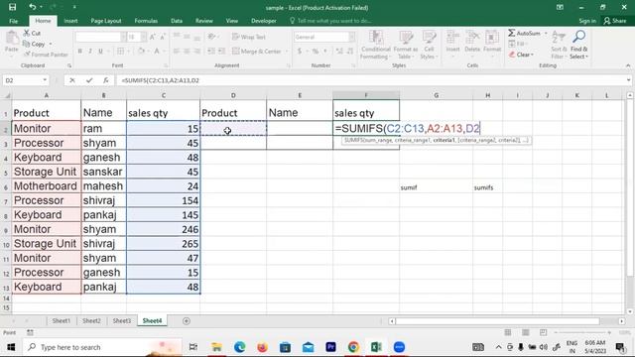Image resolution: width=635 pixels, height=357 pixels.
Task: Open the Name Box dropdown
Action: click(x=45, y=80)
